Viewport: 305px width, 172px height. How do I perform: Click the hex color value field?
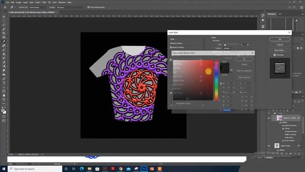[x=229, y=110]
